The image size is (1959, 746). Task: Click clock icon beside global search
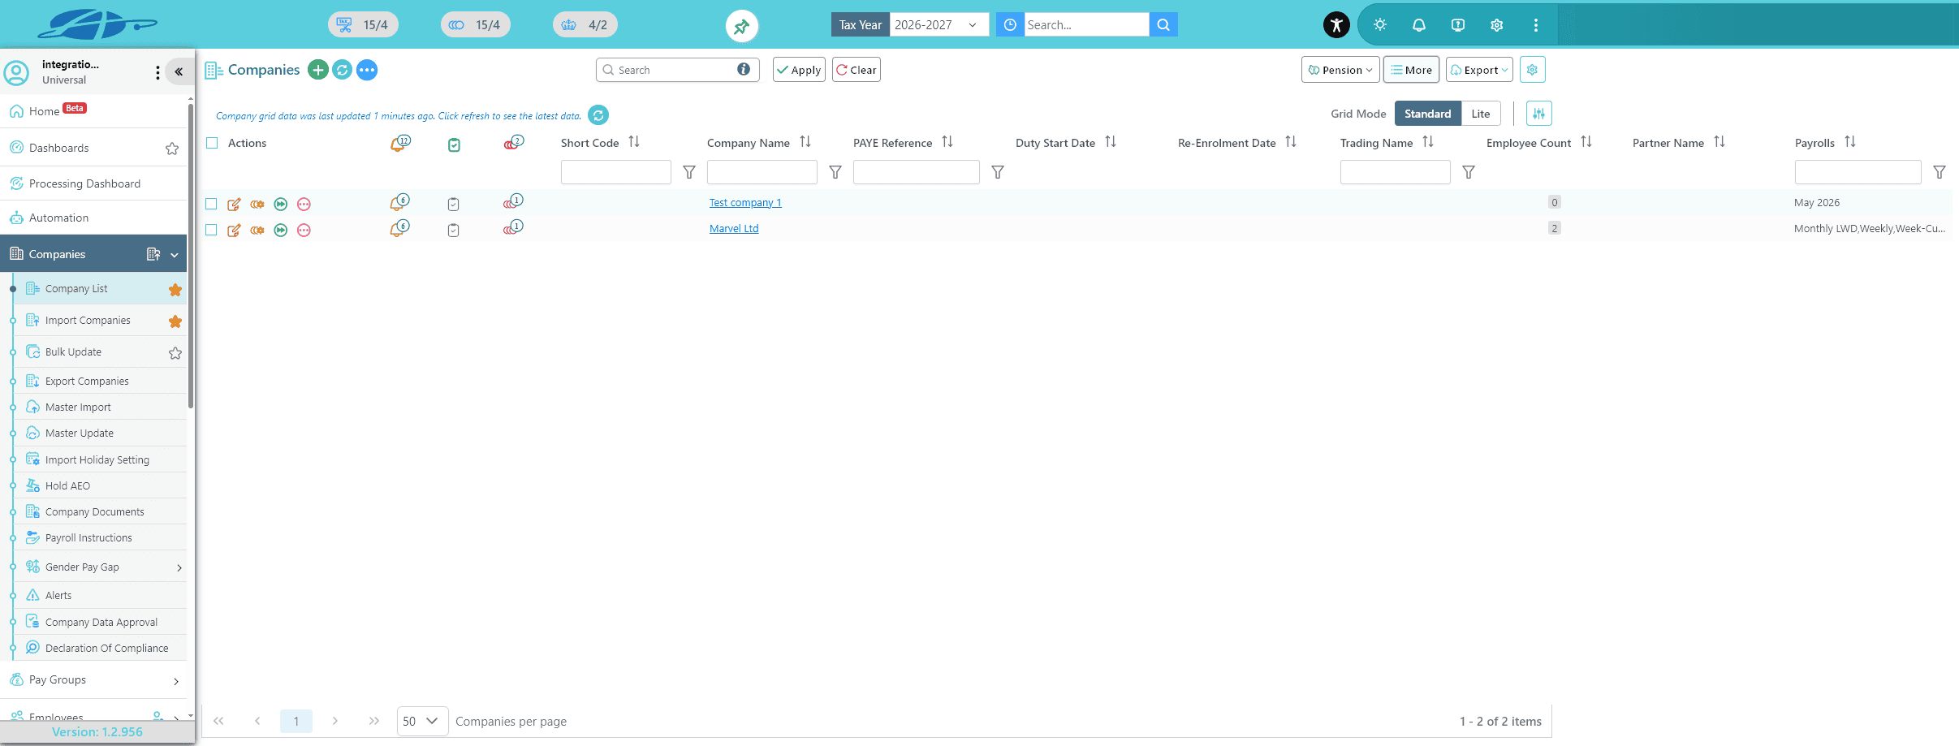pyautogui.click(x=1010, y=25)
